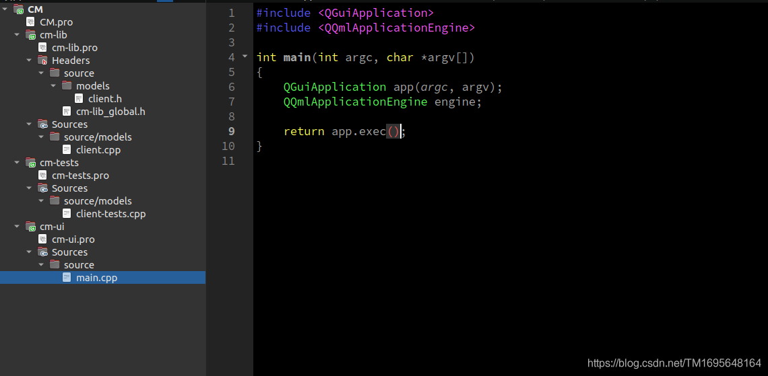The image size is (768, 376).
Task: Collapse the cm-tests project arrow
Action: 17,162
